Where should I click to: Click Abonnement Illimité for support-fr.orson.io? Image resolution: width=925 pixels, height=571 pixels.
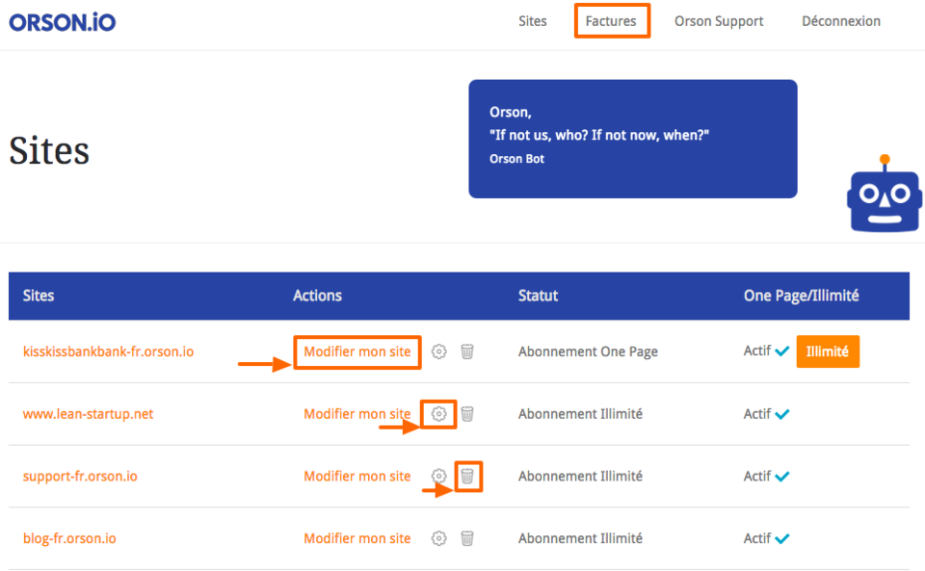580,476
